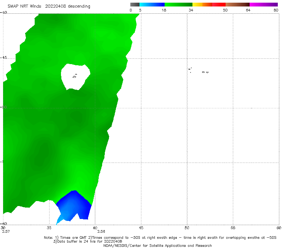This screenshot has height=248, width=282.
Task: Pick the cyan-blue 5–18 colorbar segment
Action: coord(152,5)
